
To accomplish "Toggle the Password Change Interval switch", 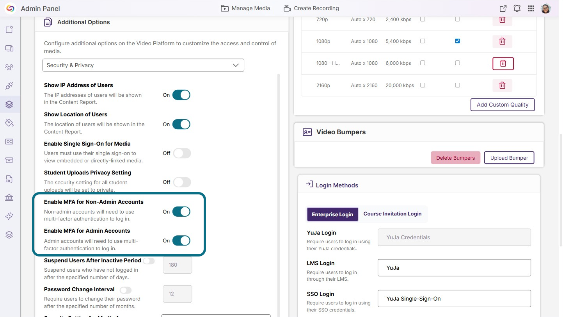I will (x=126, y=290).
